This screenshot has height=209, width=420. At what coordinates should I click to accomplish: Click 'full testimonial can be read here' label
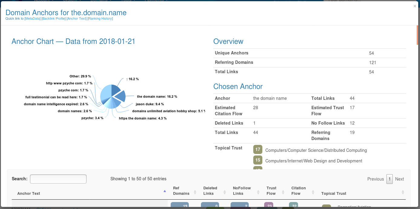(56, 97)
